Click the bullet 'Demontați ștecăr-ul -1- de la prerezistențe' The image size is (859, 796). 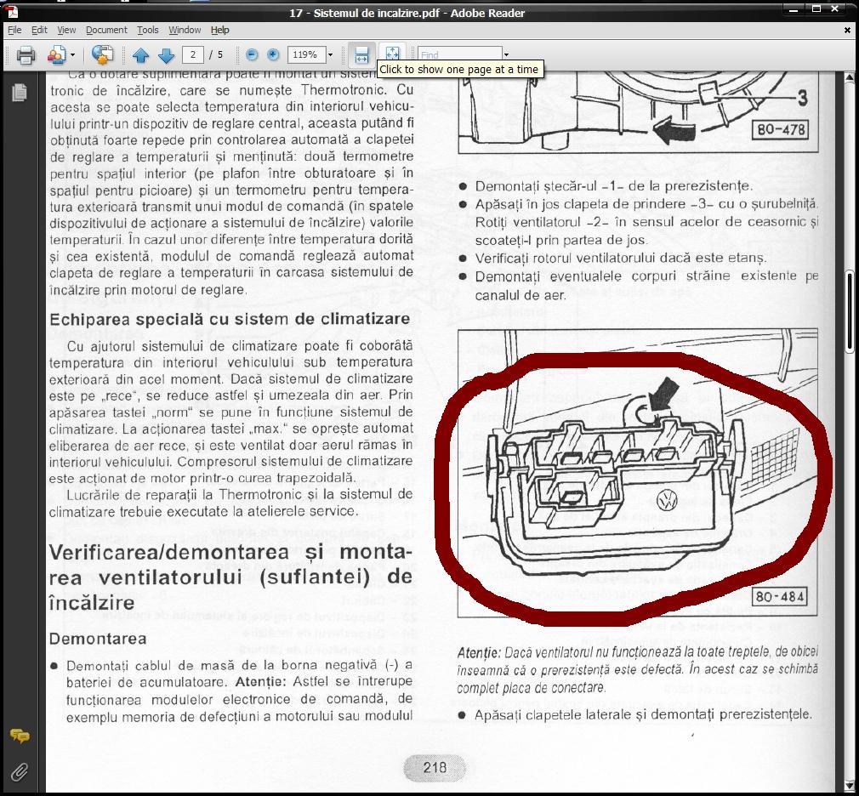[x=613, y=186]
